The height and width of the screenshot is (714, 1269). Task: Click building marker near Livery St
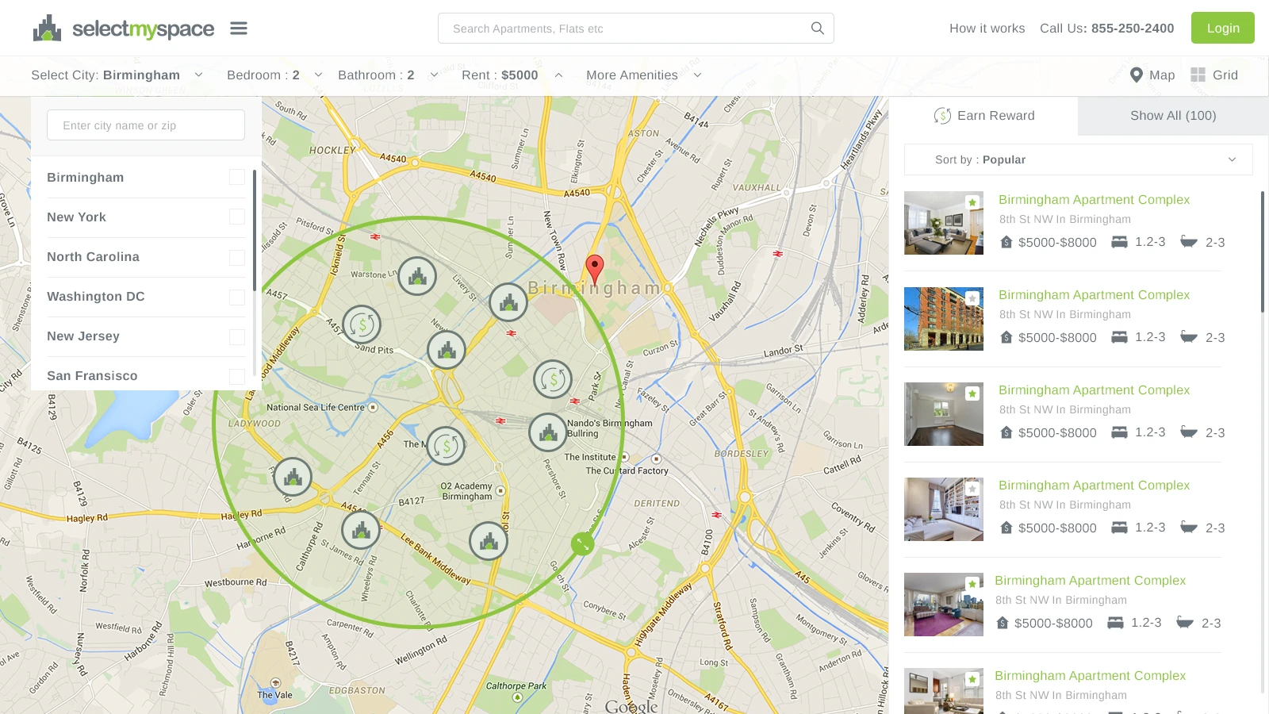(x=508, y=301)
